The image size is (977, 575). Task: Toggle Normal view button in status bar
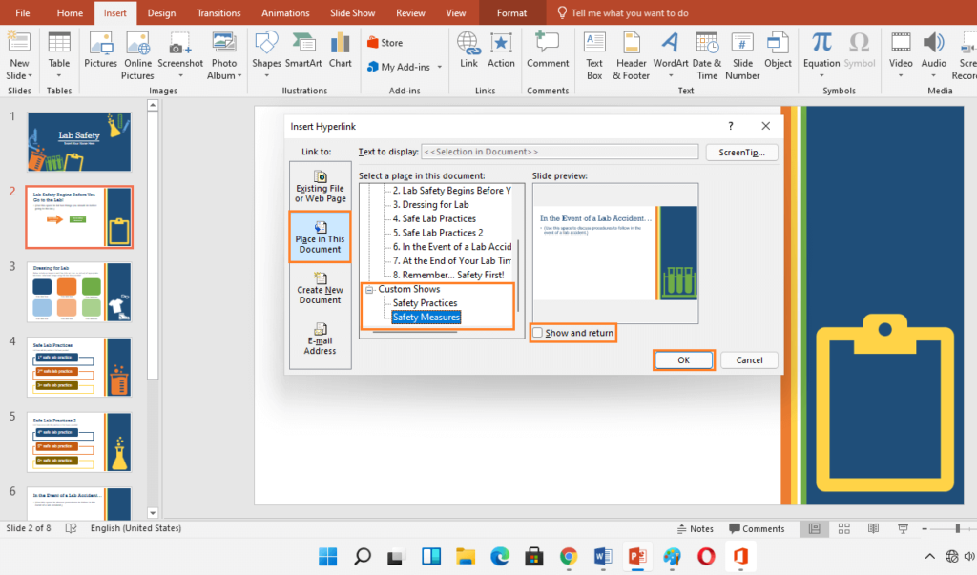[x=815, y=528]
